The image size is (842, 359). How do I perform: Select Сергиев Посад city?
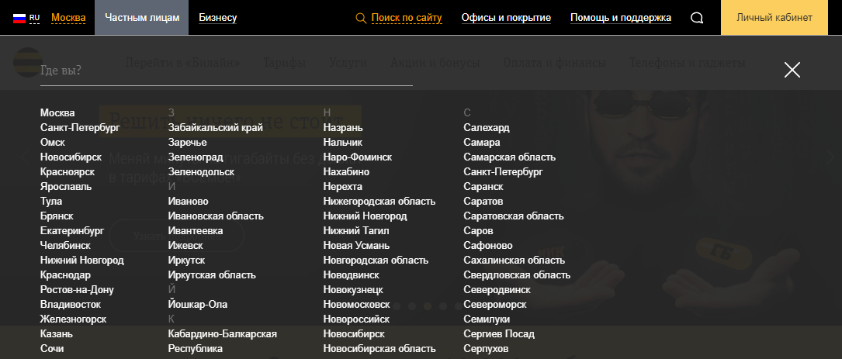tap(500, 333)
